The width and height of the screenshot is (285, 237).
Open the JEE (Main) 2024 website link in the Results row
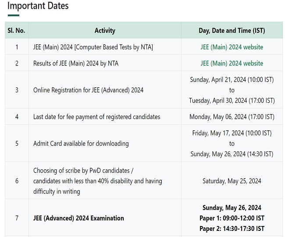(x=232, y=63)
